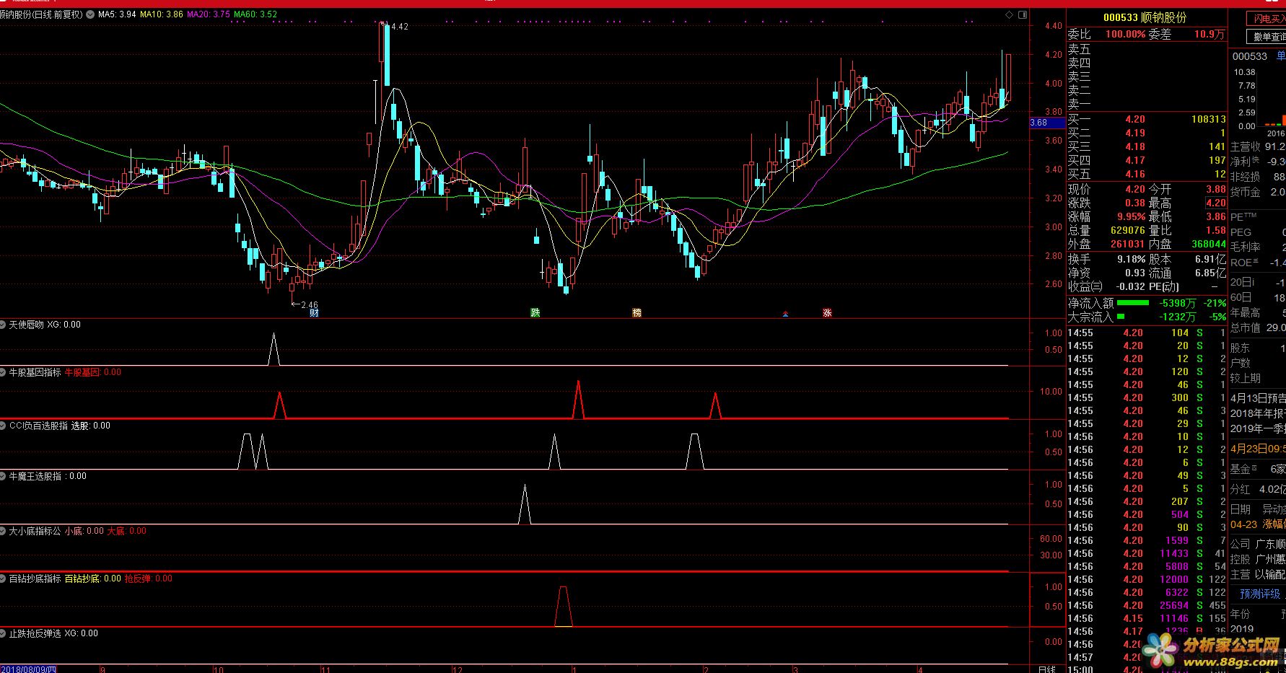Click the 大底: 0.00 indicator value
Viewport: 1286px width, 673px height.
[x=127, y=531]
